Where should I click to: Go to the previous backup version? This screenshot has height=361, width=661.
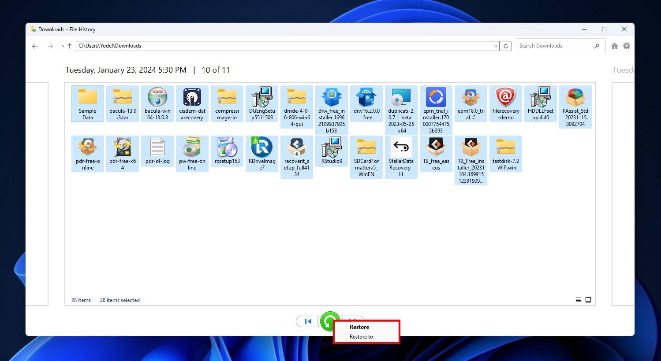click(x=307, y=321)
